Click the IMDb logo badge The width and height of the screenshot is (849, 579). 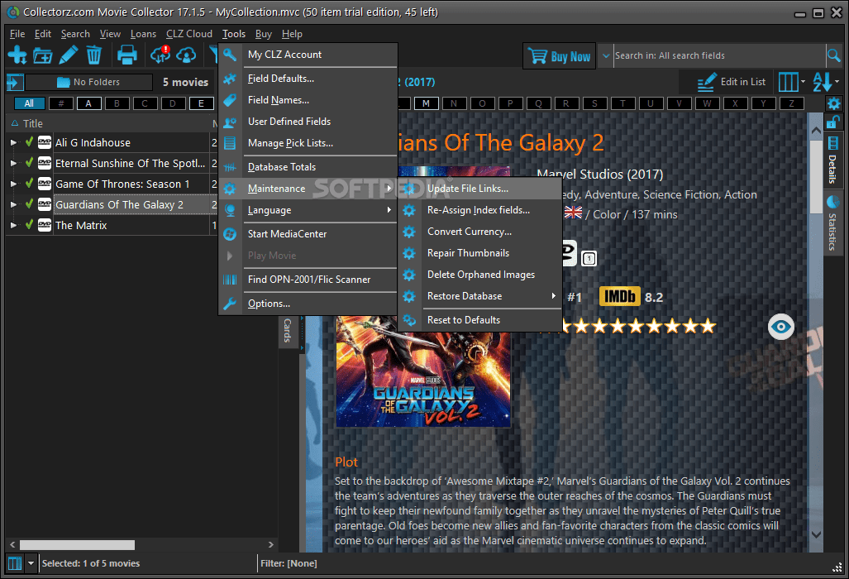[x=619, y=296]
